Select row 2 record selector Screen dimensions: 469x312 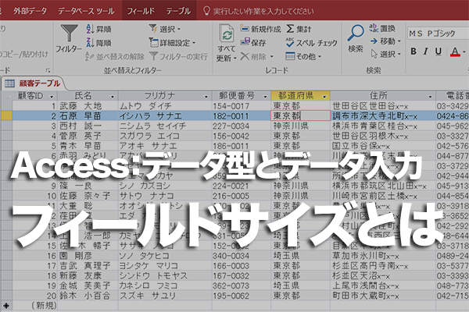[x=6, y=116]
